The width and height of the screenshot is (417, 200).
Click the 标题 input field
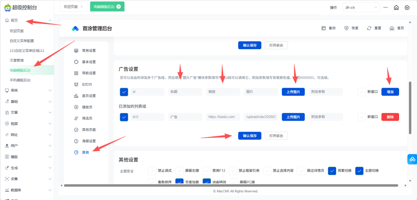(x=185, y=92)
